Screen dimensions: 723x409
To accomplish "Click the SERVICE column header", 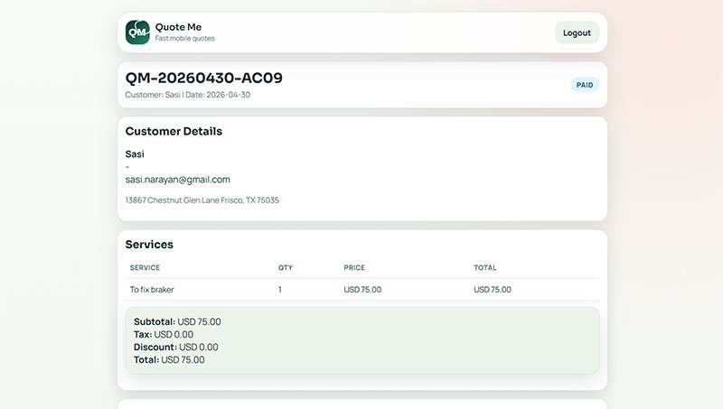I will 145,267.
